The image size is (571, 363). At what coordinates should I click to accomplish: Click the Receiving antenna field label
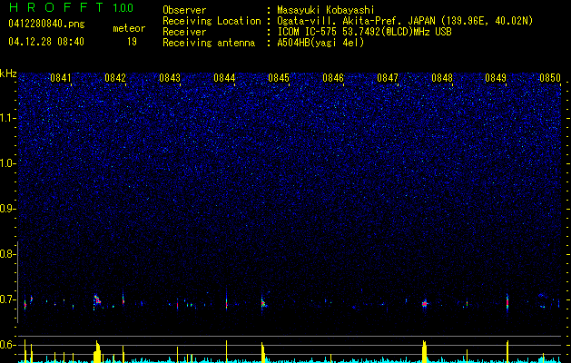pyautogui.click(x=209, y=43)
